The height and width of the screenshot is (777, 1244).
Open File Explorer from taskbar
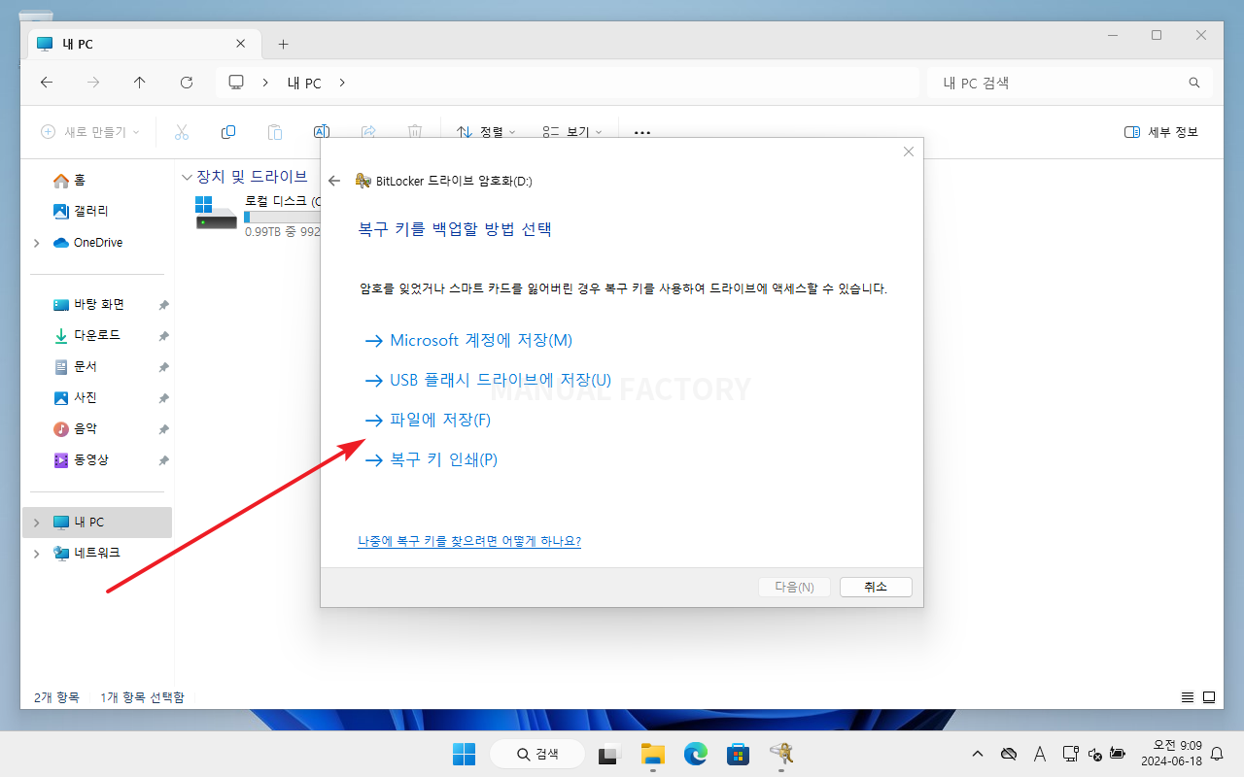click(652, 754)
